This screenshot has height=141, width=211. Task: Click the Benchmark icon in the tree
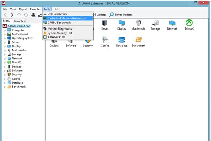pos(9,87)
